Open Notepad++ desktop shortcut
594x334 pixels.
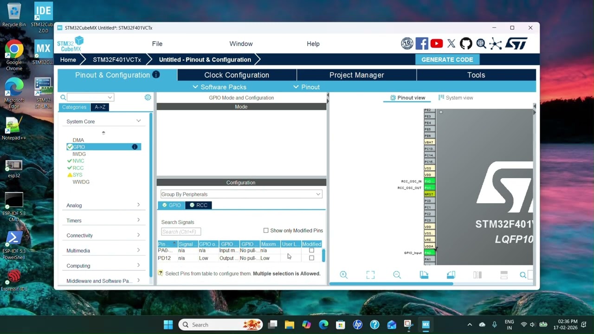tap(14, 128)
